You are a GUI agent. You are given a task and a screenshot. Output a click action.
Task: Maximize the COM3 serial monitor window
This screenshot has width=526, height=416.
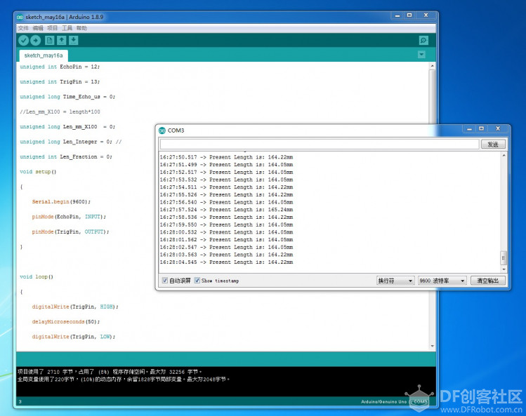pyautogui.click(x=481, y=128)
